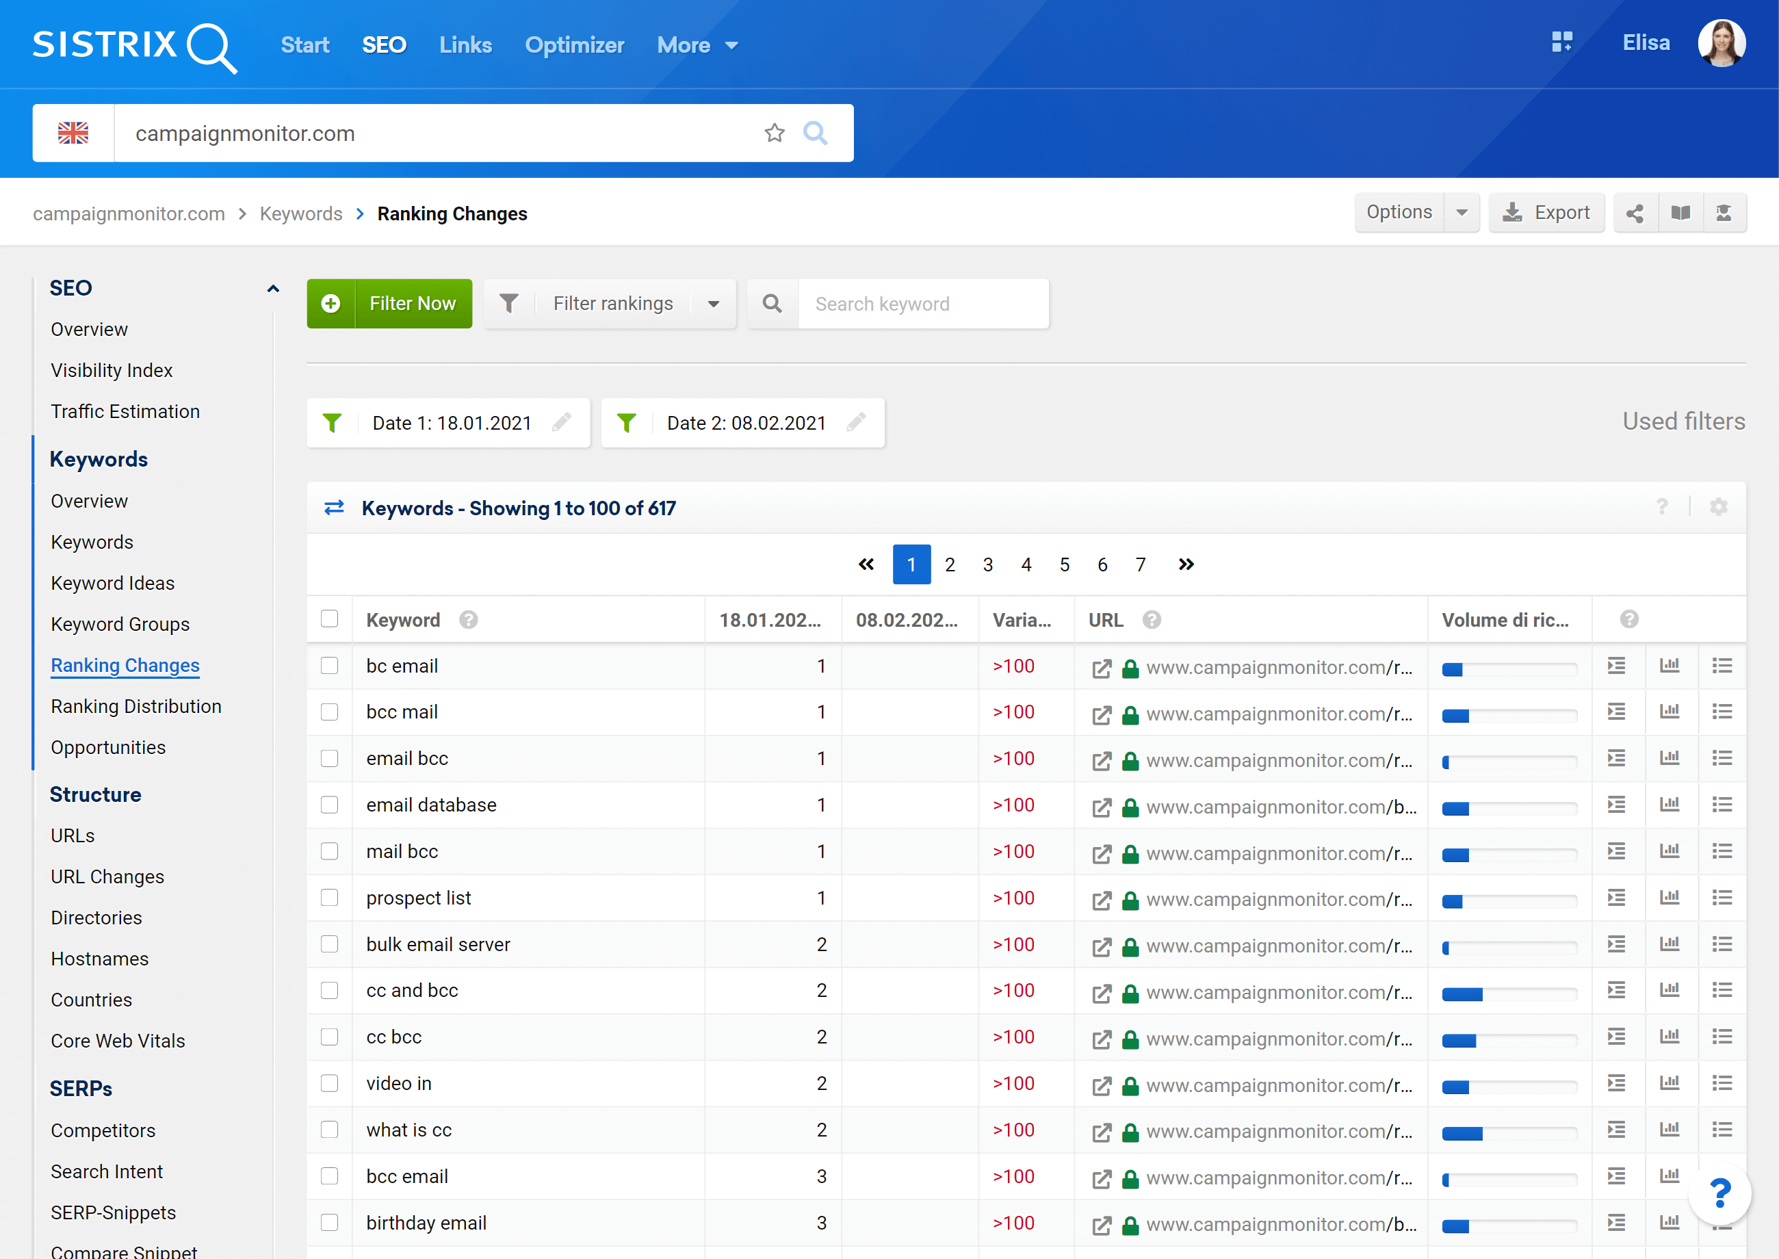This screenshot has height=1259, width=1779.
Task: Click the Keywords breadcrumb link
Action: point(301,214)
